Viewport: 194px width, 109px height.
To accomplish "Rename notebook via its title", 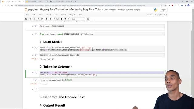I will click(72, 9).
